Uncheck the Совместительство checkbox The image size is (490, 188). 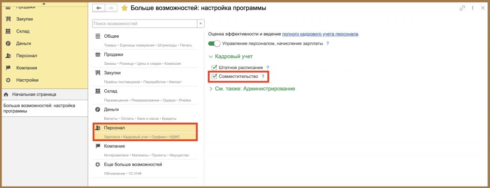[x=214, y=76]
